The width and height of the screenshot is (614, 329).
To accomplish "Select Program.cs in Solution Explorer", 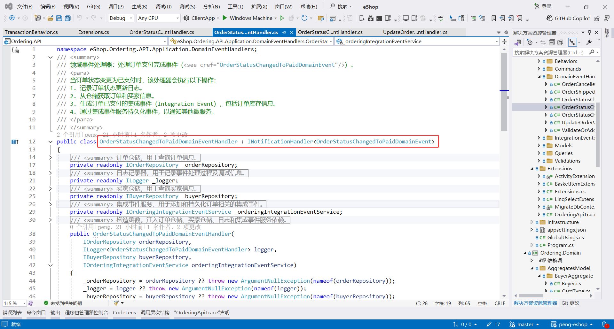I will [x=560, y=245].
